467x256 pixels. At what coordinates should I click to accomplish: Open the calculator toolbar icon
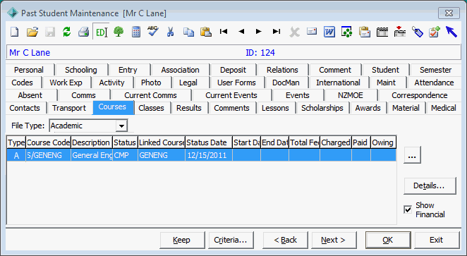pos(136,32)
